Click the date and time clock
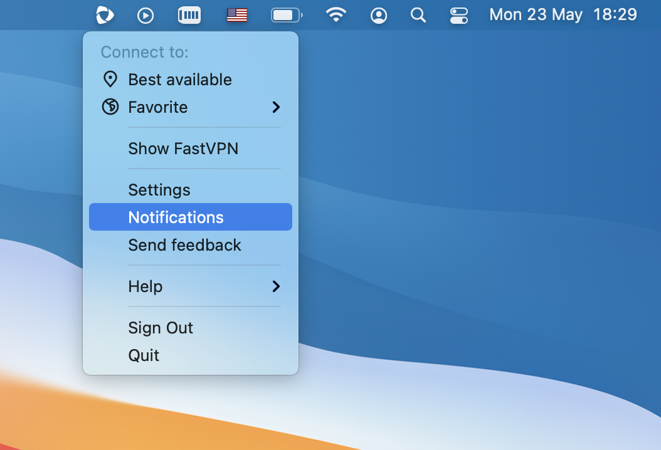 (x=563, y=15)
